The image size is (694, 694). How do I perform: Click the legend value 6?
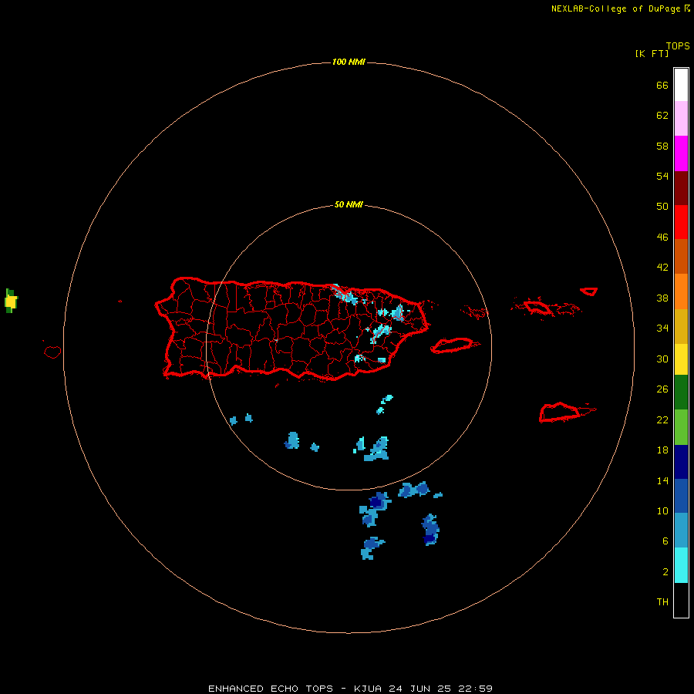(x=665, y=541)
